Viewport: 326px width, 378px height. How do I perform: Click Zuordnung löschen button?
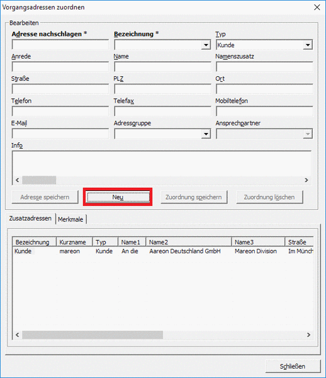(269, 197)
